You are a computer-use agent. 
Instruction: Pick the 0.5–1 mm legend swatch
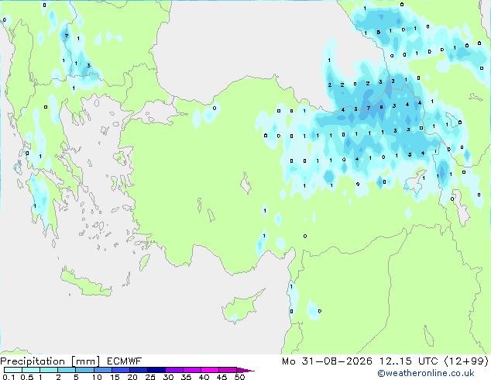(31, 370)
